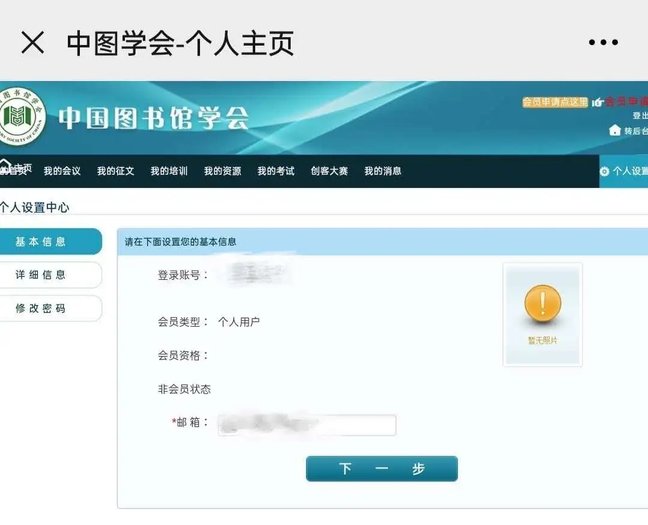Select 我的资源 menu item
This screenshot has width=648, height=525.
[x=222, y=171]
